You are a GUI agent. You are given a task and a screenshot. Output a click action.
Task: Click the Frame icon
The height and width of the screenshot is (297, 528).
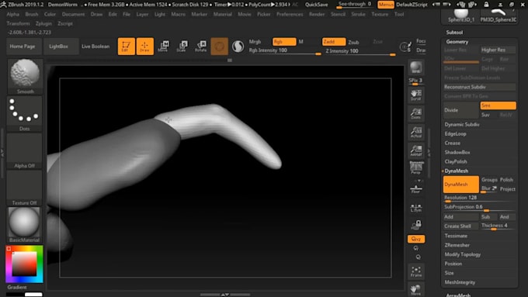(416, 271)
